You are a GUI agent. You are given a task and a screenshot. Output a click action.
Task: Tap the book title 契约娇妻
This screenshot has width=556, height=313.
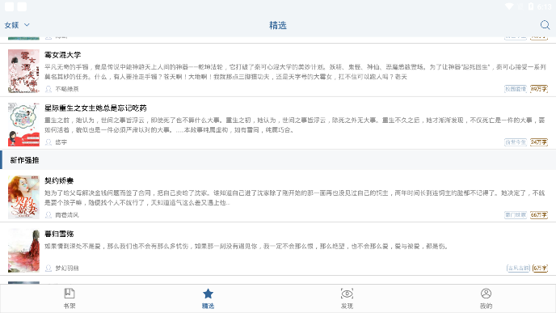pos(59,180)
